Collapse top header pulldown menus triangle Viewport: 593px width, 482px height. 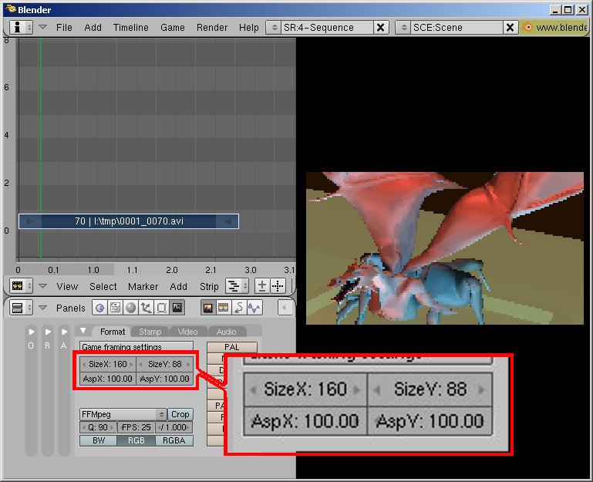[x=42, y=27]
